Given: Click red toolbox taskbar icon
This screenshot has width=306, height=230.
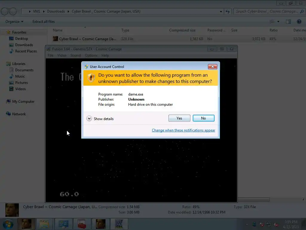Looking at the screenshot, I should click(82, 224).
